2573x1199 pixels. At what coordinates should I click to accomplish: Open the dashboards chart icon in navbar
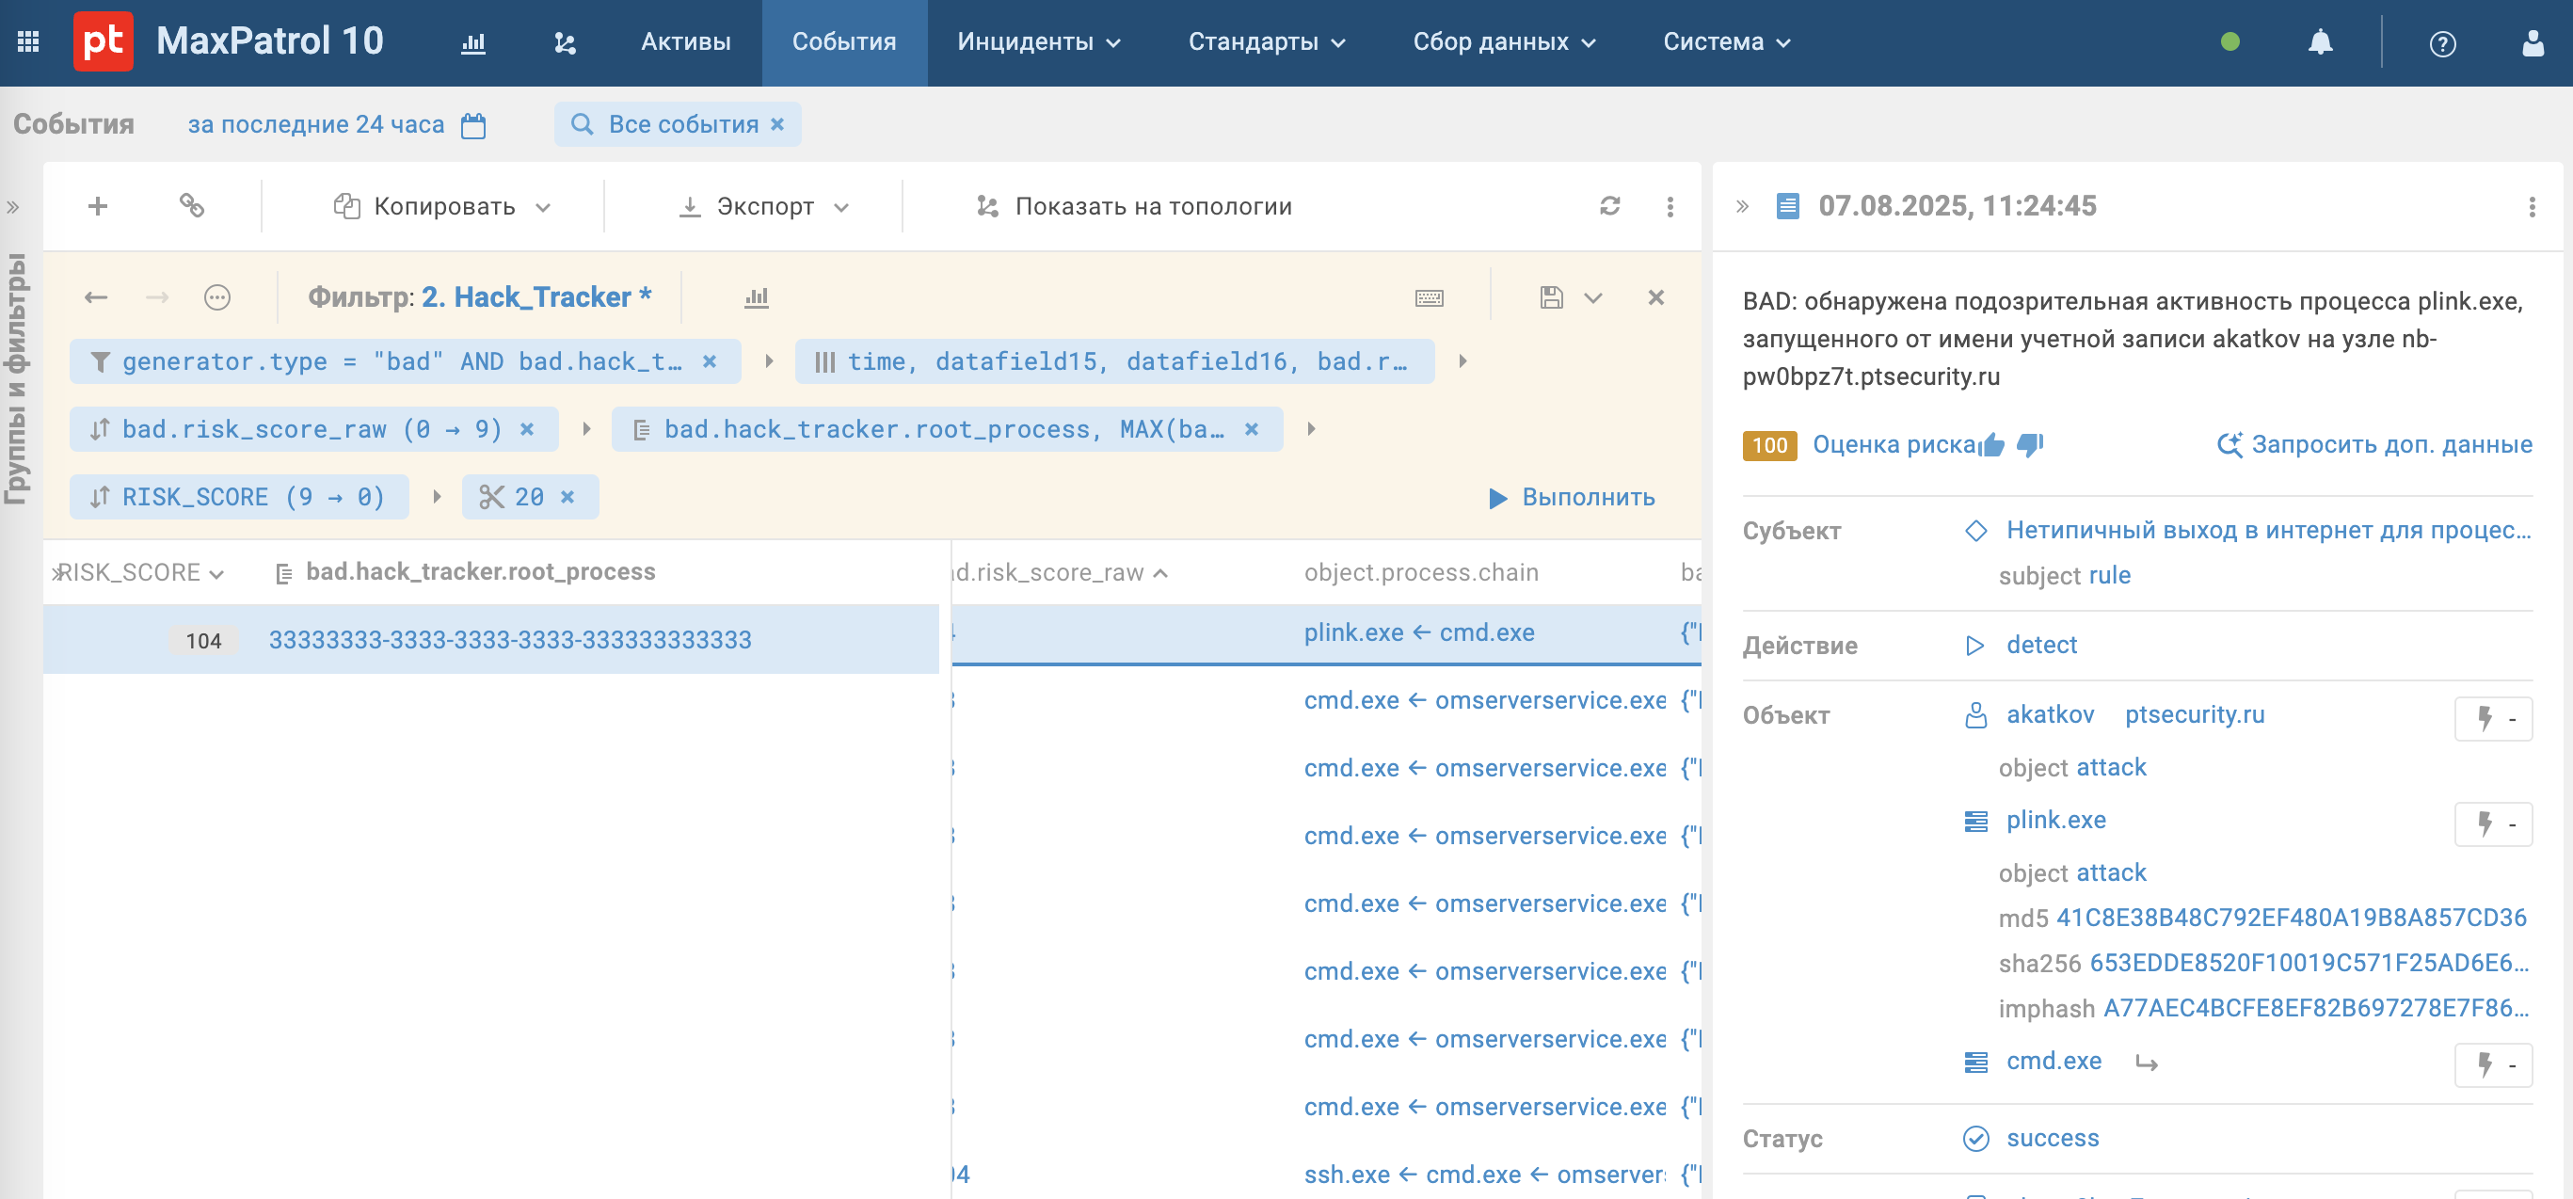(x=473, y=43)
